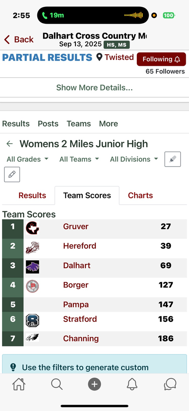189x411 pixels.
Task: Tap the Stratford Elks team logo
Action: click(x=33, y=320)
